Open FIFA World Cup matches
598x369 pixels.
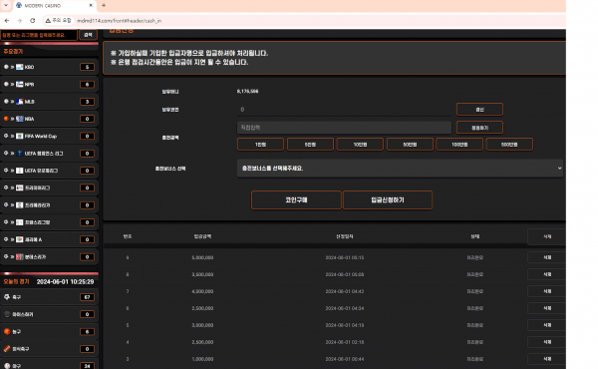49,136
